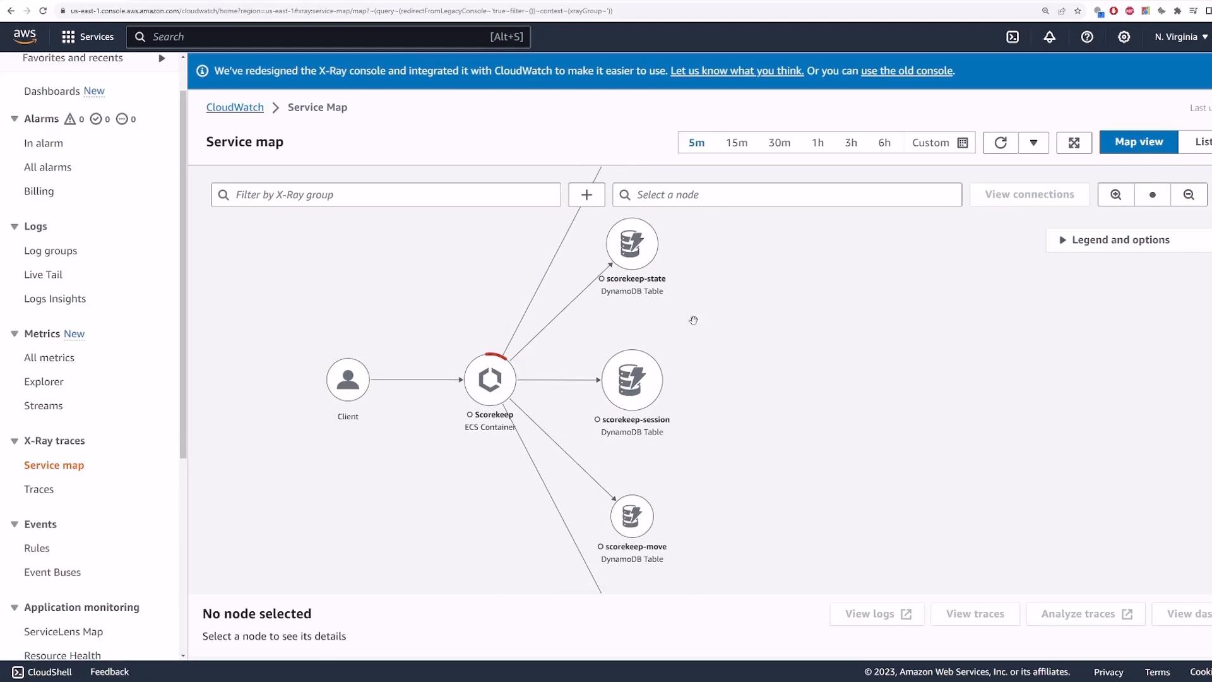
Task: Focus the Filter by X-Ray group field
Action: 386,194
